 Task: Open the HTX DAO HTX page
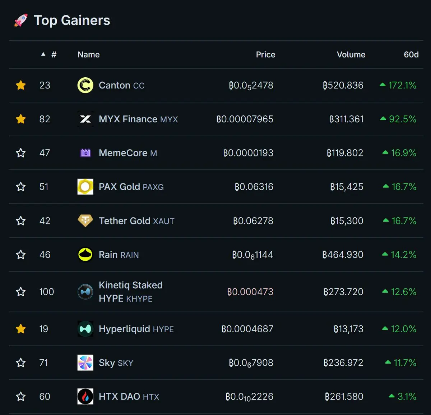point(129,396)
